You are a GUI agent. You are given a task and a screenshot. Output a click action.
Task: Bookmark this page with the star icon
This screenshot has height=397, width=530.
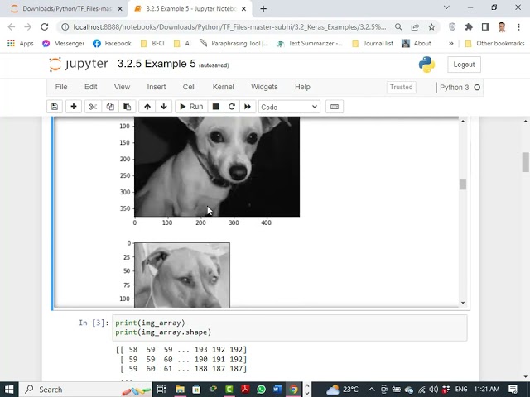point(431,27)
